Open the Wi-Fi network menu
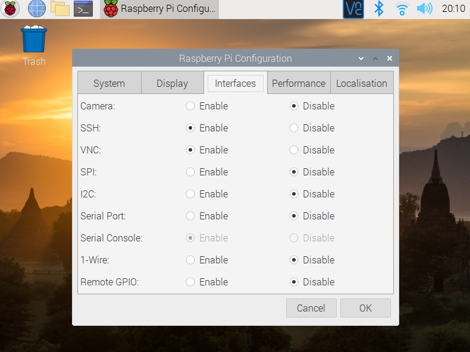Image resolution: width=470 pixels, height=352 pixels. pos(402,9)
